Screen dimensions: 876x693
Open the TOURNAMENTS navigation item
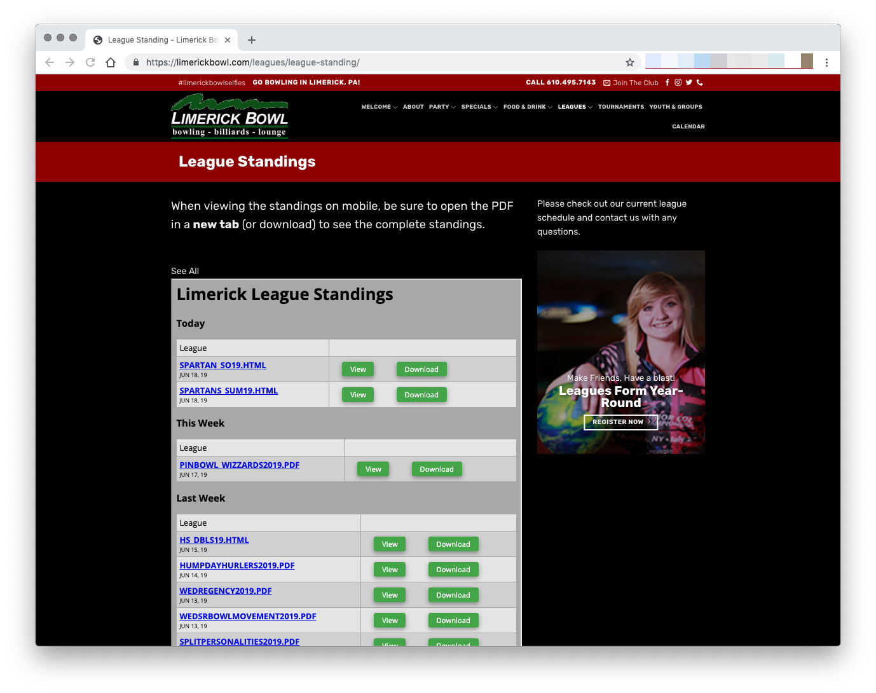click(x=621, y=107)
